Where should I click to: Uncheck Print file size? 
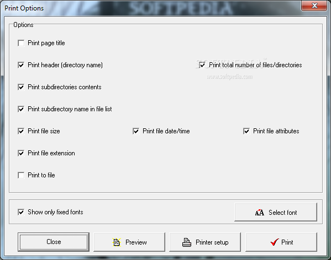pyautogui.click(x=21, y=131)
